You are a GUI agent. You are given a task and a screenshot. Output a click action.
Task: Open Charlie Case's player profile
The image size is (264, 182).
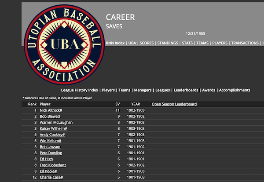pyautogui.click(x=51, y=177)
